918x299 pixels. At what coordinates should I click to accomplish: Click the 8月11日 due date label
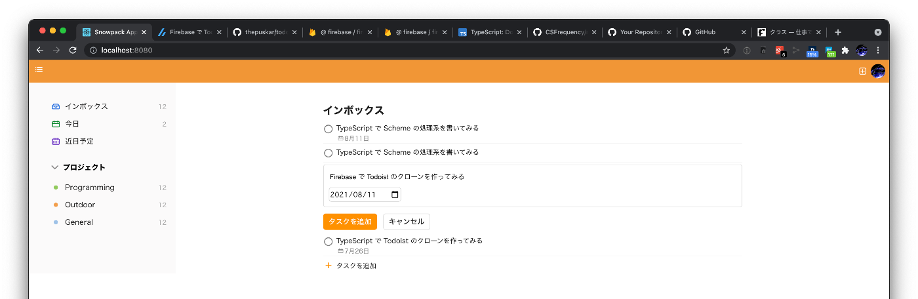[353, 139]
